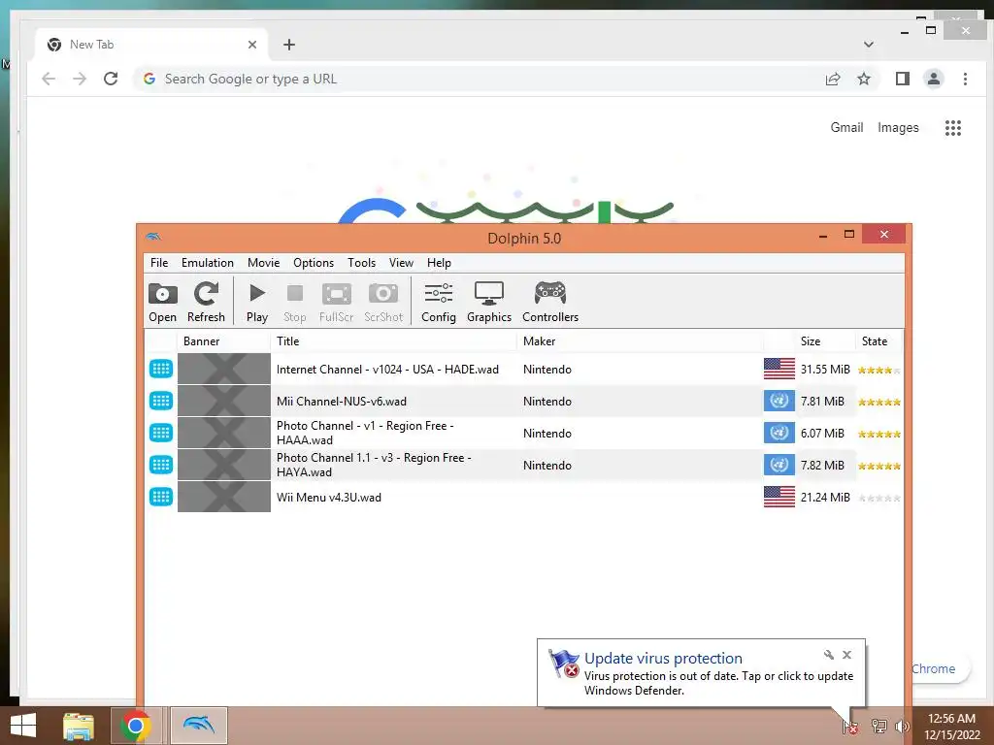The height and width of the screenshot is (745, 994).
Task: Click platform icon of Mii Channel row
Action: [x=161, y=401]
